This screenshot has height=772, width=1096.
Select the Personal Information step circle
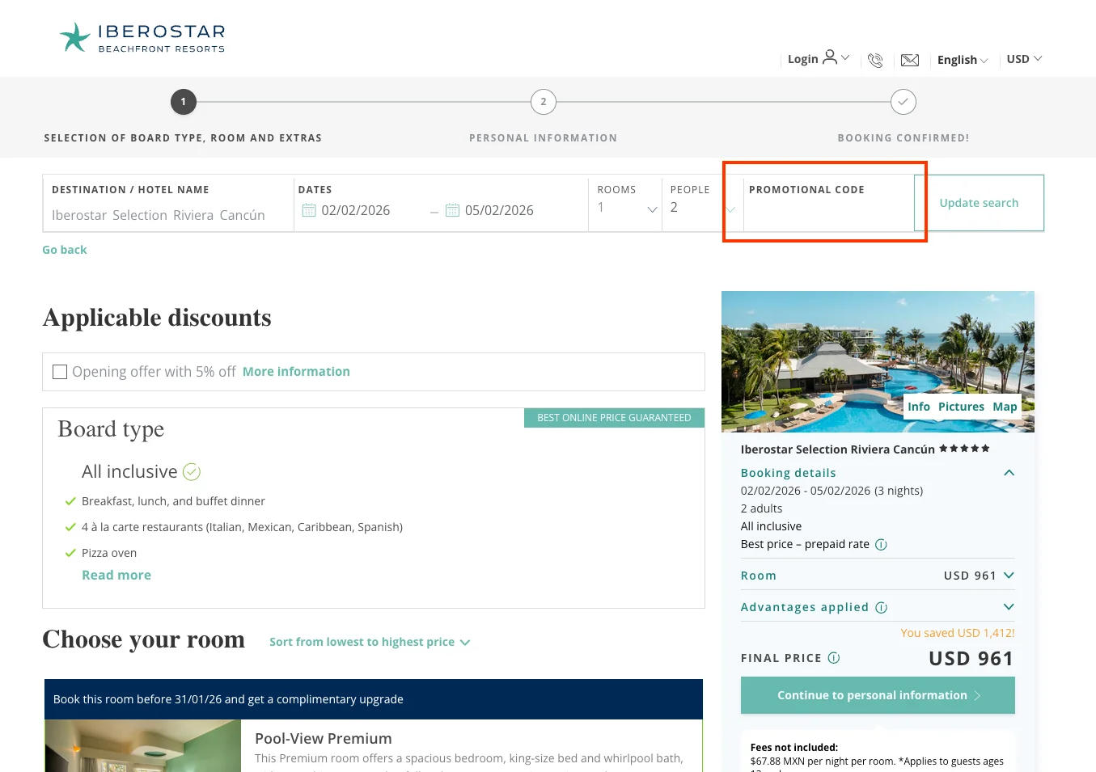(x=543, y=102)
